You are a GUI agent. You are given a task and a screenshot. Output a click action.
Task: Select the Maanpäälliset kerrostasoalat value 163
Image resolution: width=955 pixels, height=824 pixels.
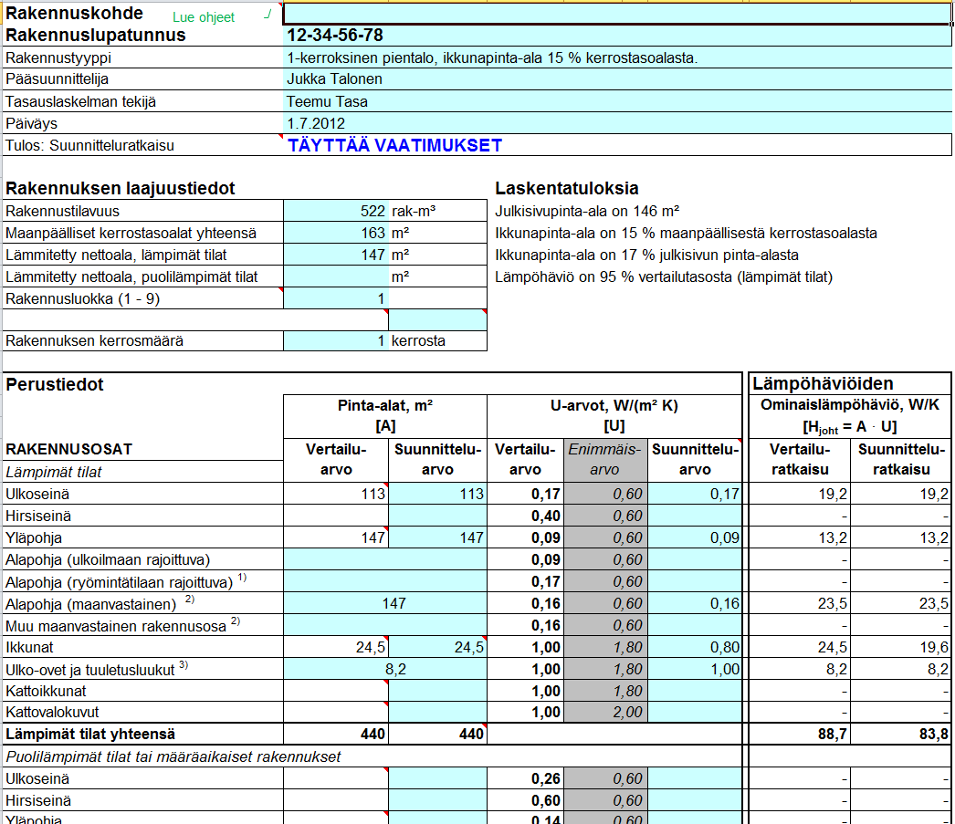point(336,233)
